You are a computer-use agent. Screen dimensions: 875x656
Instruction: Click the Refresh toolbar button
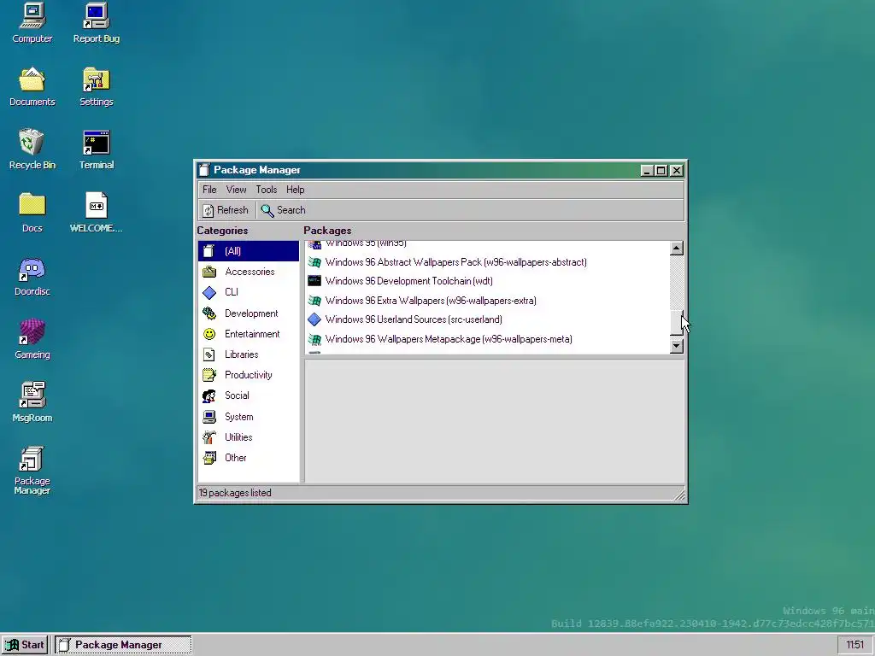[226, 210]
